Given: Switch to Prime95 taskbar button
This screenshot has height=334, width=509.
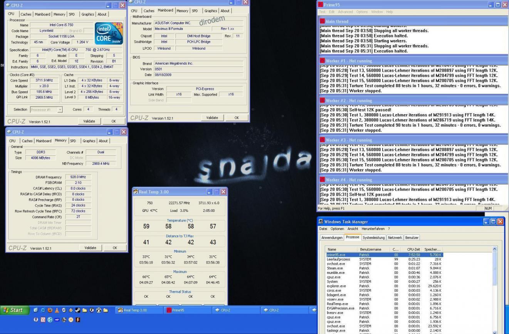Looking at the screenshot, I should tap(187, 310).
